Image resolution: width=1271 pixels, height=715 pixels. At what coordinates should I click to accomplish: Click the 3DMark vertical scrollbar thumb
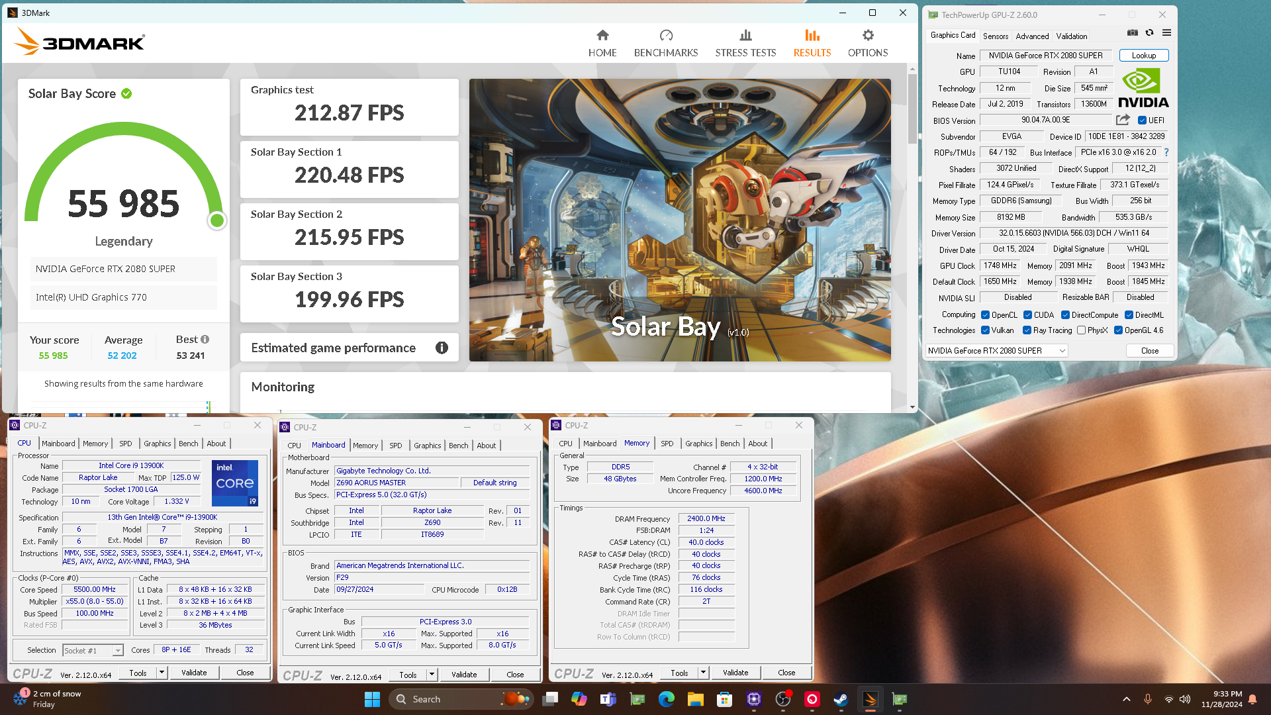coord(912,108)
